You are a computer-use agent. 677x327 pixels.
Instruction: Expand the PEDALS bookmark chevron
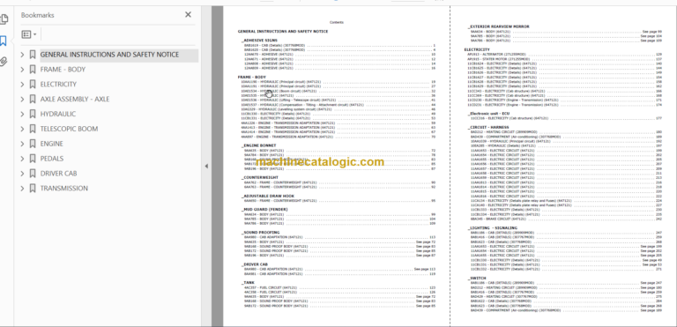pyautogui.click(x=22, y=159)
